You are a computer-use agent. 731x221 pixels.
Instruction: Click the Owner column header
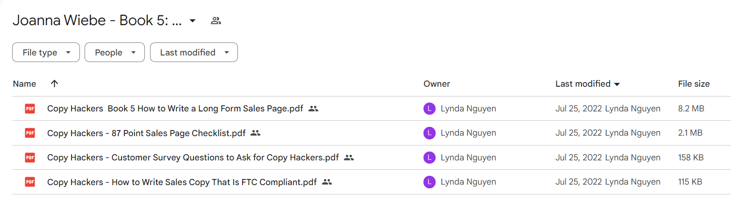(x=437, y=84)
